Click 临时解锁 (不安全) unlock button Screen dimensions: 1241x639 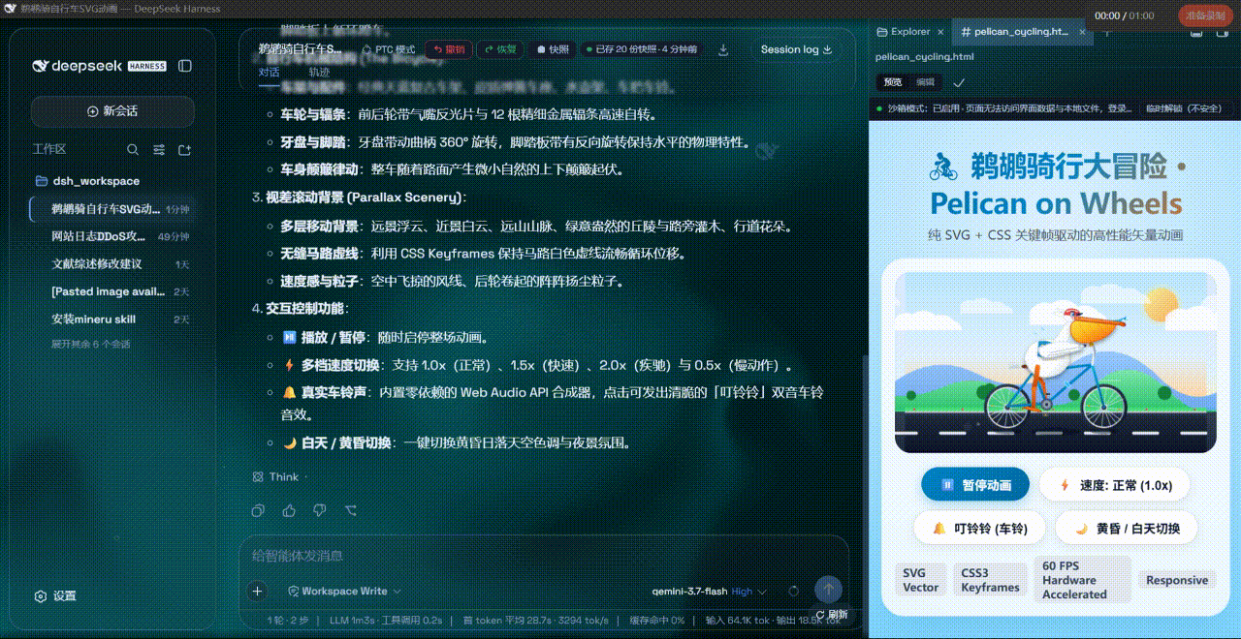point(1183,108)
